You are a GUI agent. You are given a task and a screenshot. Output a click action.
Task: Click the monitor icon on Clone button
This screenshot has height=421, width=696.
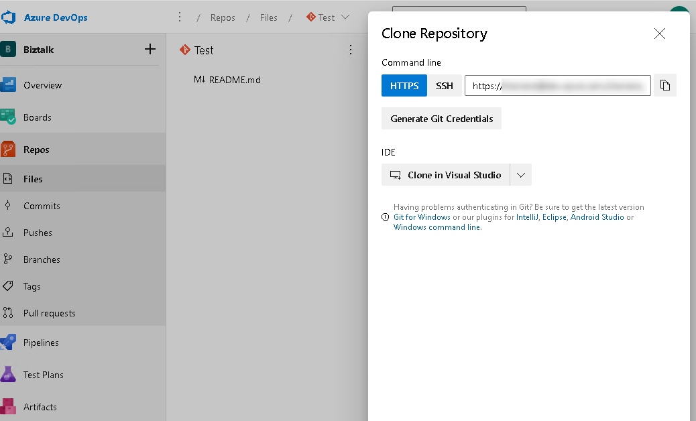(x=396, y=175)
